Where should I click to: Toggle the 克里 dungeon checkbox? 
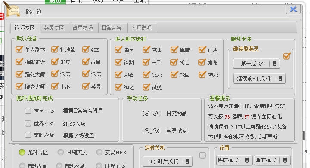click(146, 50)
